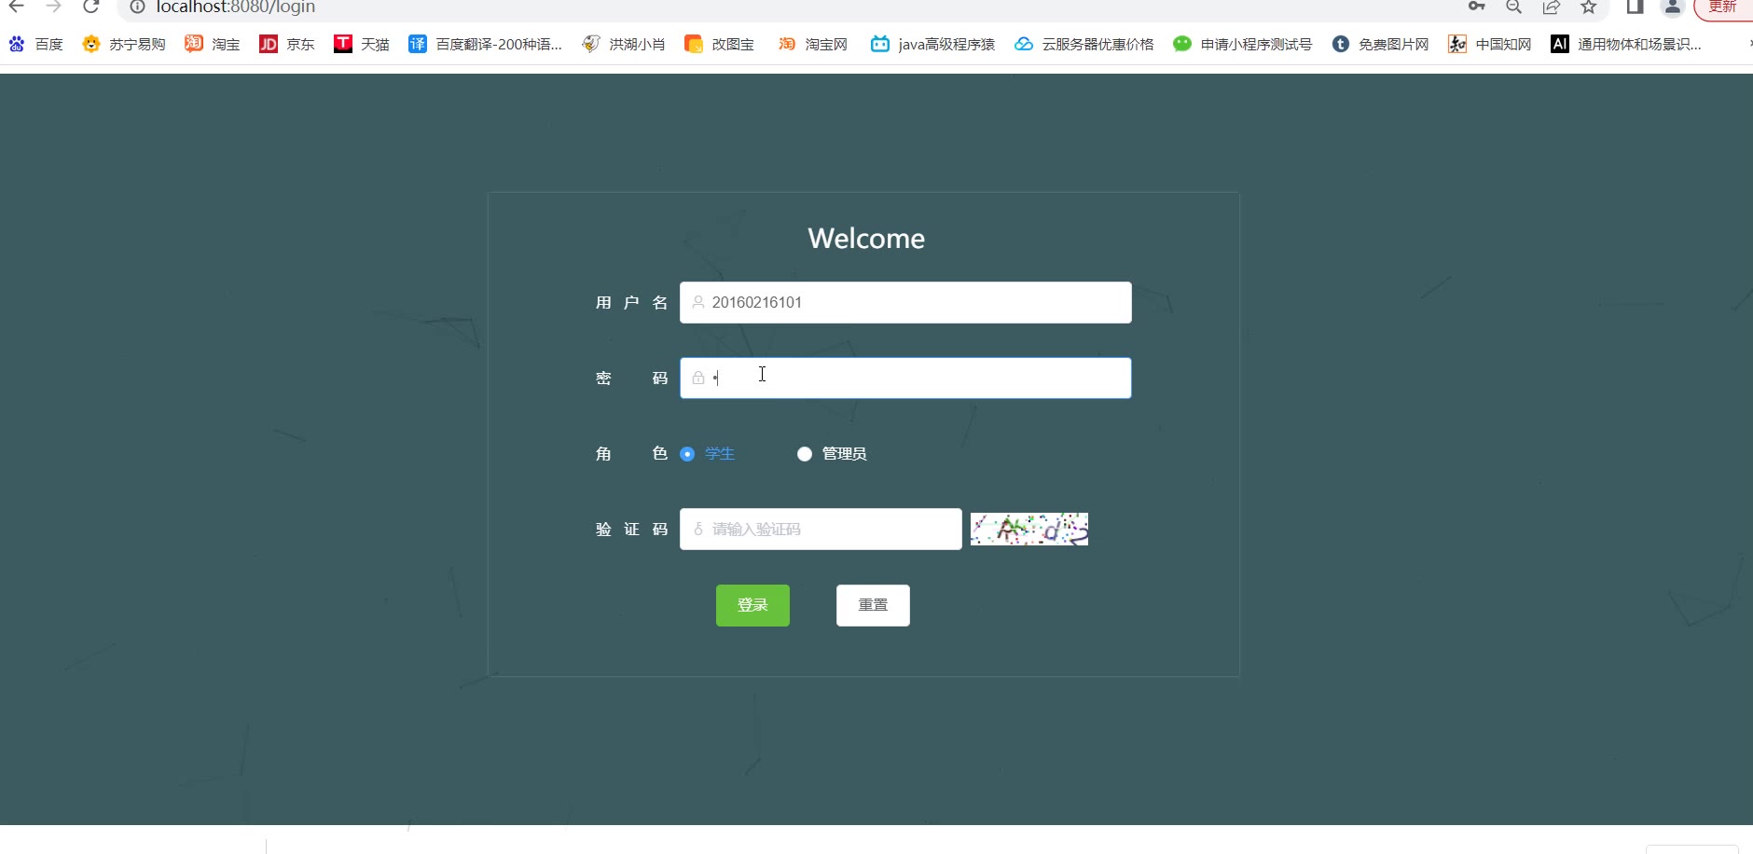Reload the page with refresh icon
The image size is (1753, 854).
coord(90,7)
